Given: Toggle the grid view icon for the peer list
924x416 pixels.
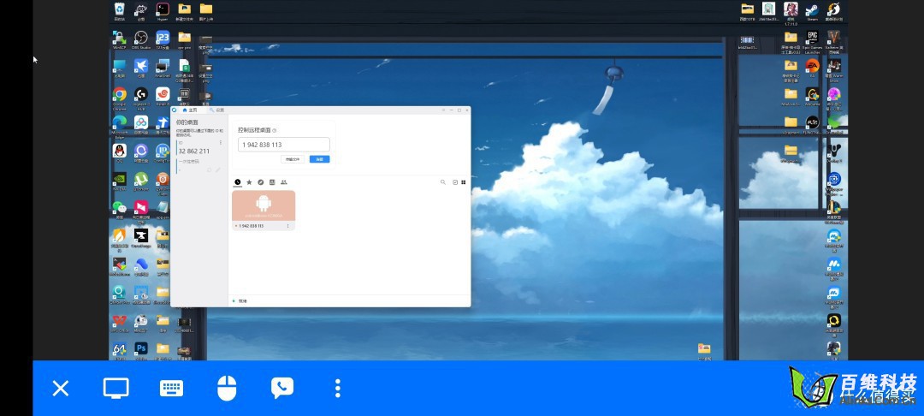Looking at the screenshot, I should [464, 182].
